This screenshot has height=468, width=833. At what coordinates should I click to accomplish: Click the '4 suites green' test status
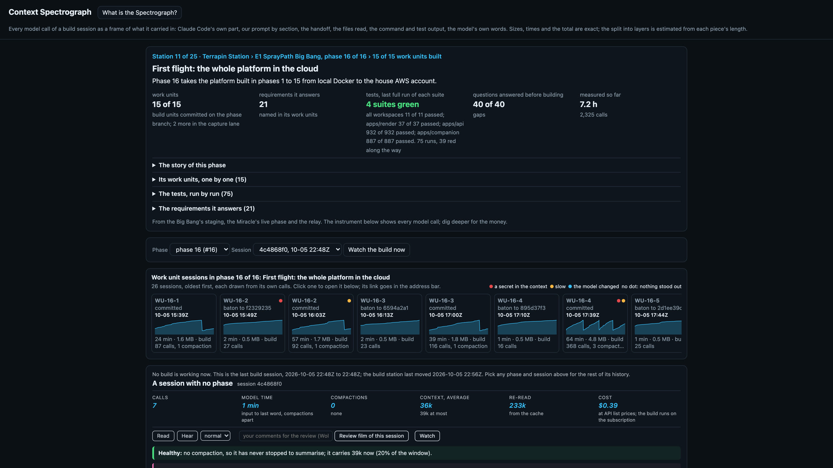coord(392,104)
